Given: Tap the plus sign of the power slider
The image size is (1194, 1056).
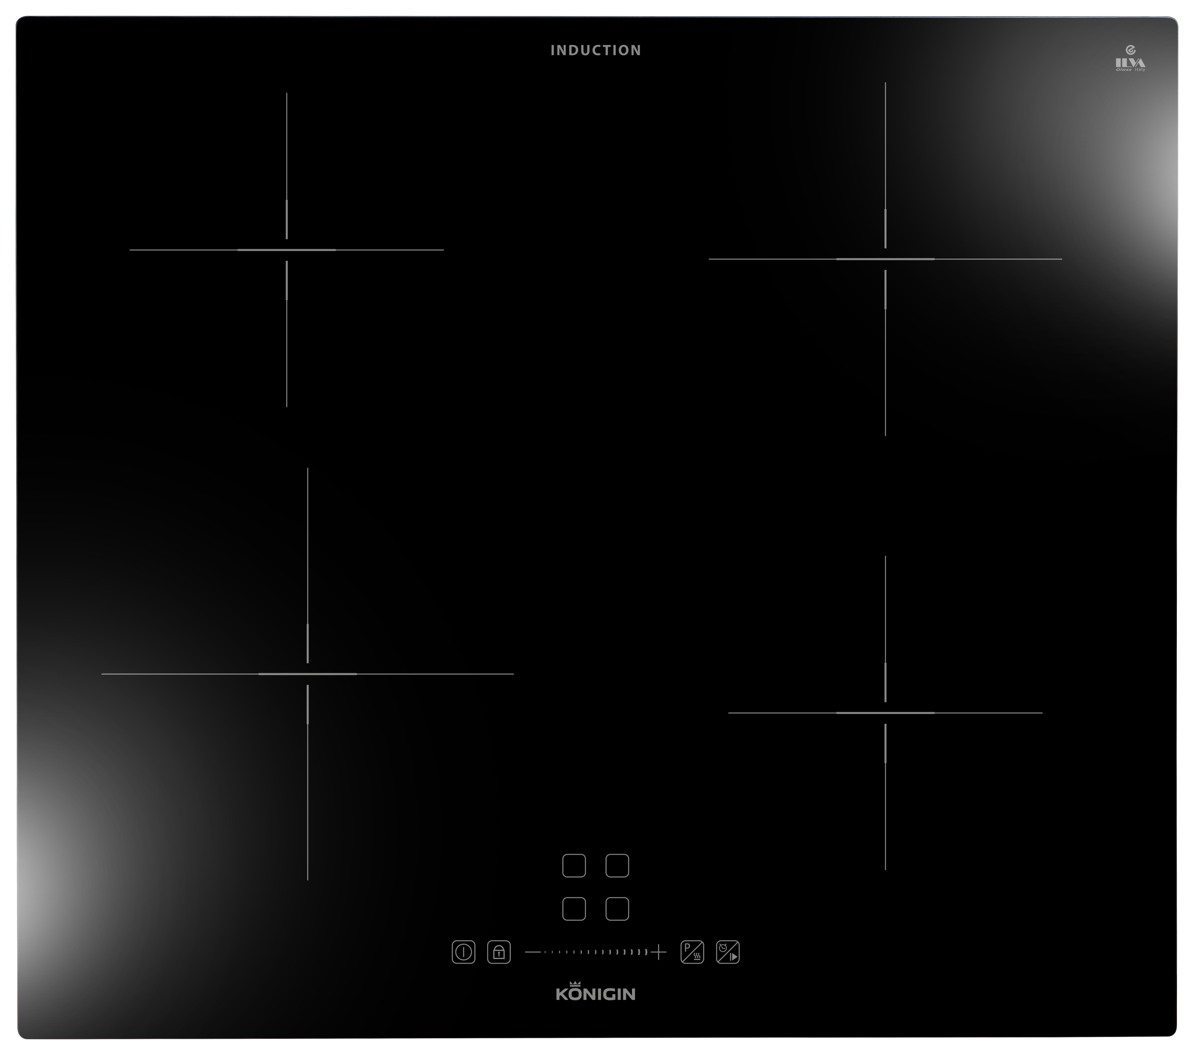Looking at the screenshot, I should (659, 953).
